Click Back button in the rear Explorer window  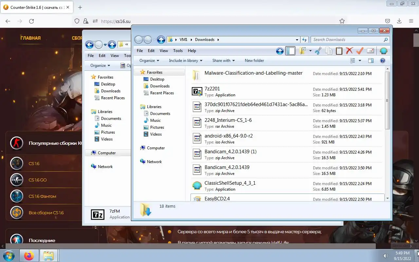coord(89,45)
